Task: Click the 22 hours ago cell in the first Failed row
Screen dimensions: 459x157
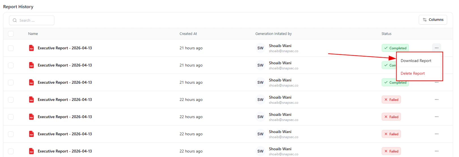Action: [191, 100]
